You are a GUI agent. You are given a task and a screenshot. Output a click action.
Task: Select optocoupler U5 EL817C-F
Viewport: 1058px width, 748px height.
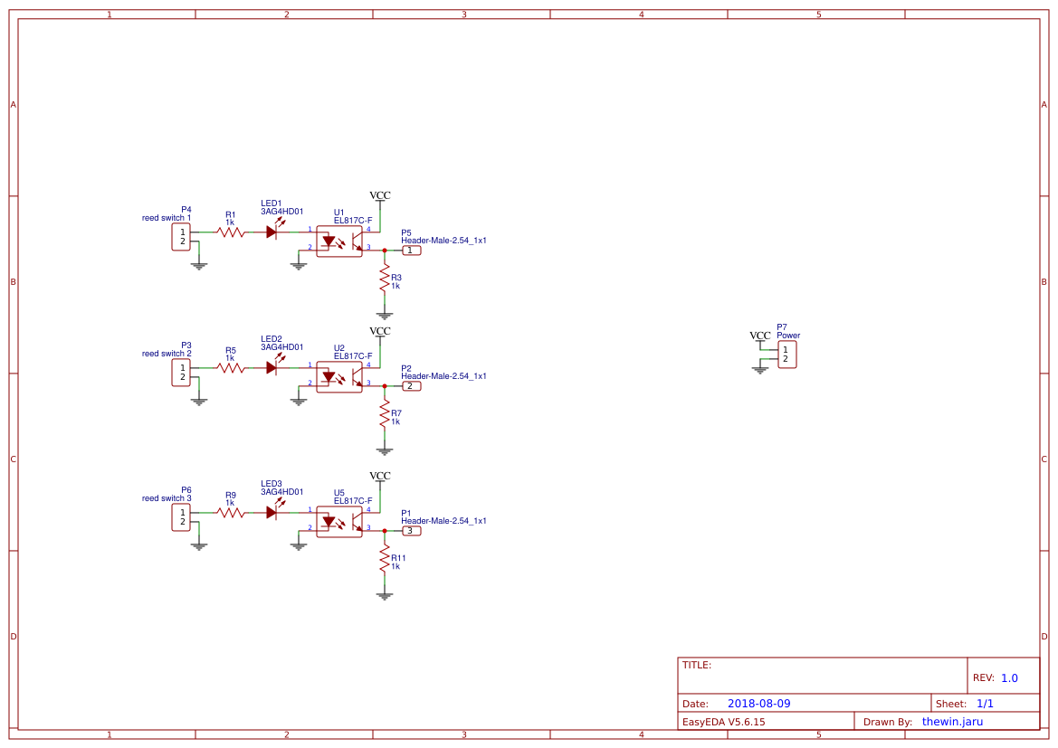[x=338, y=523]
